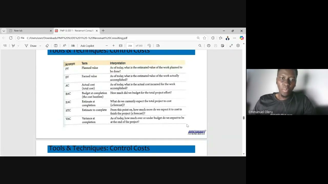This screenshot has height=184, width=328.
Task: Select the Erase tool
Action: 47,46
